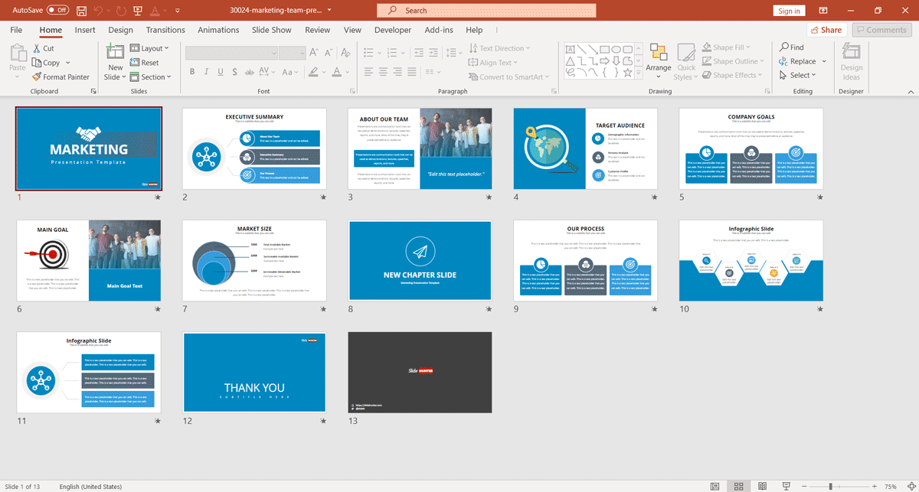Switch to Reading View icon

(762, 486)
